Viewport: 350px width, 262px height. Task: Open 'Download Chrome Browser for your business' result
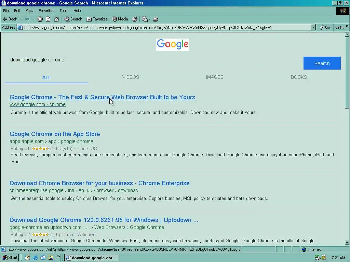click(x=99, y=183)
